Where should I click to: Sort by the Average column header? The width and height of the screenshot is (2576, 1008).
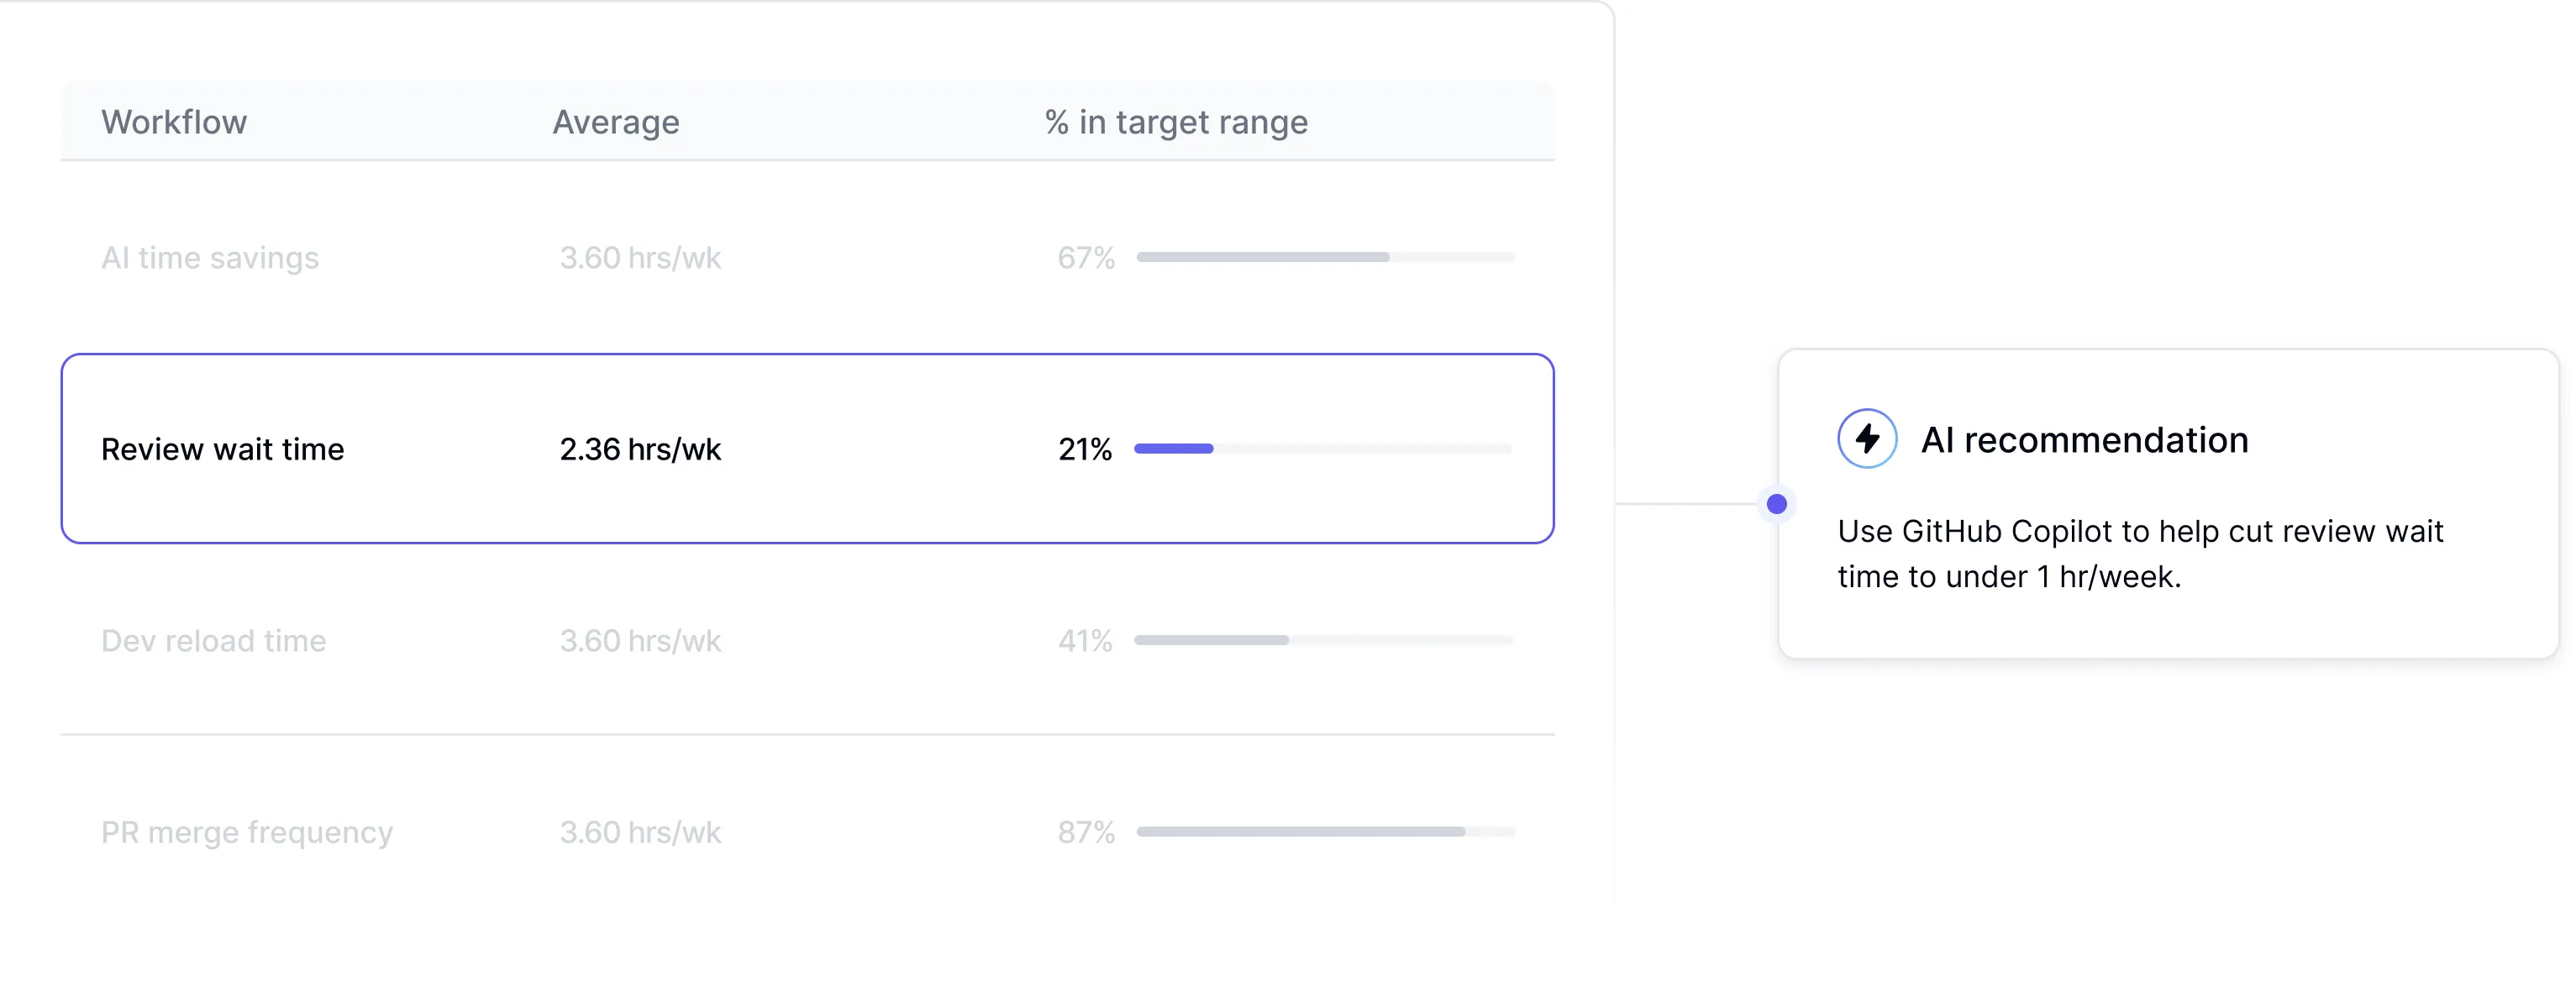coord(616,122)
